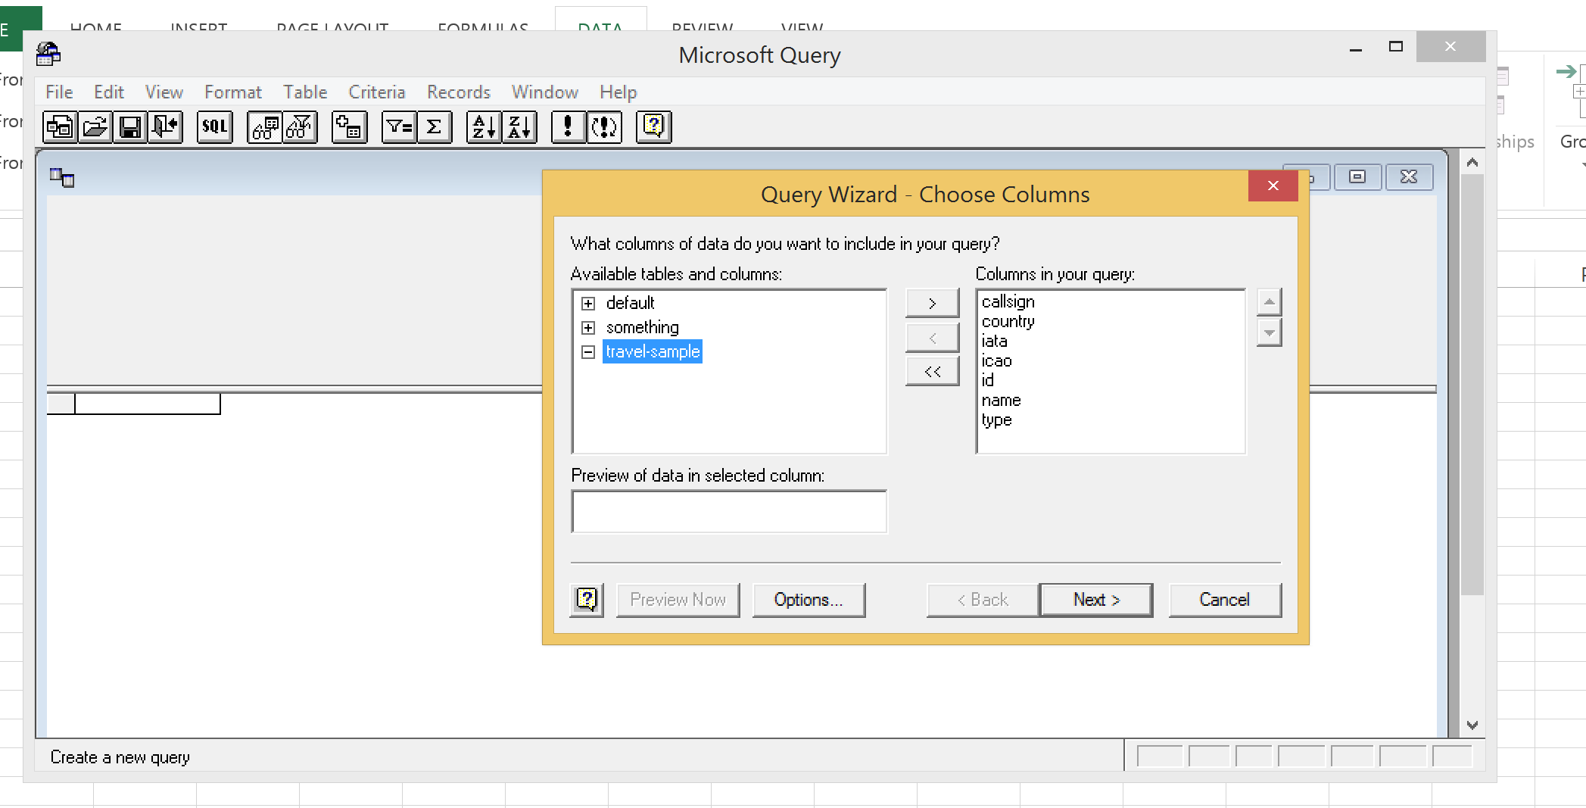Image resolution: width=1586 pixels, height=808 pixels.
Task: Open the View menu in Microsoft Query
Action: (164, 92)
